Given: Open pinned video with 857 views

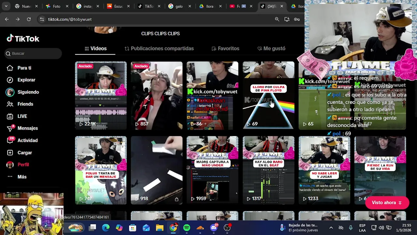Looking at the screenshot, I should click(x=157, y=96).
